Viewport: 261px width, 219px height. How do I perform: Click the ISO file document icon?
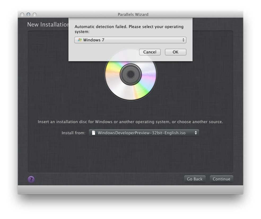pyautogui.click(x=94, y=133)
